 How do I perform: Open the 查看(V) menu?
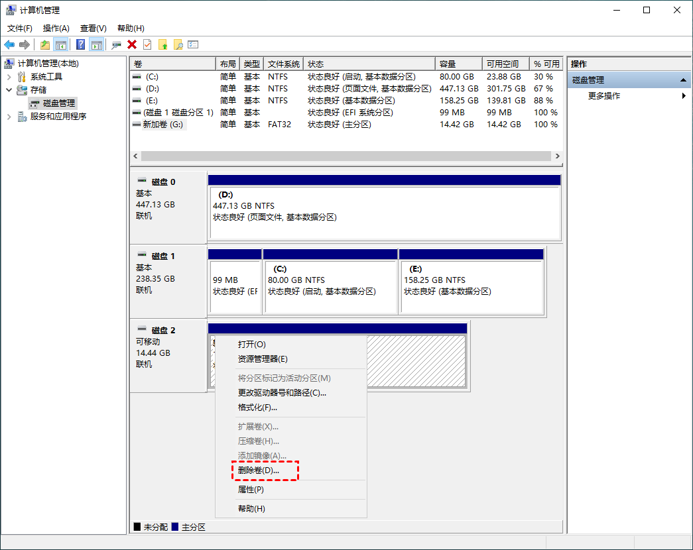click(94, 28)
